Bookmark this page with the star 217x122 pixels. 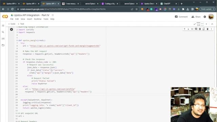click(x=137, y=9)
